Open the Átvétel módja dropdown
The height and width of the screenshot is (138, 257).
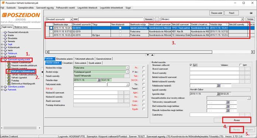pyautogui.click(x=127, y=72)
